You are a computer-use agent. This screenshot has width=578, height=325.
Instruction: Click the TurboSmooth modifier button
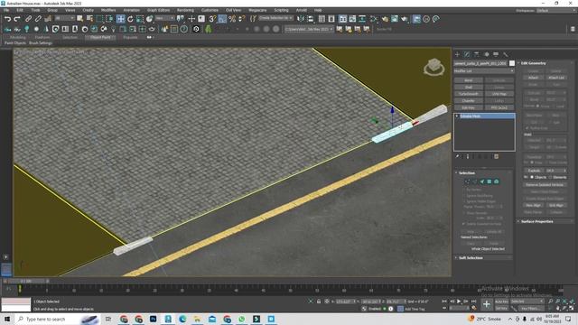point(469,94)
